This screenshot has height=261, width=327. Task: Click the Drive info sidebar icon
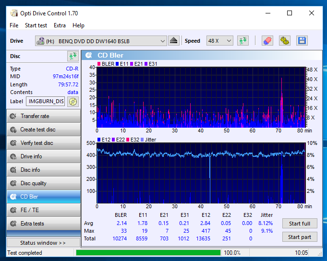[x=13, y=156]
